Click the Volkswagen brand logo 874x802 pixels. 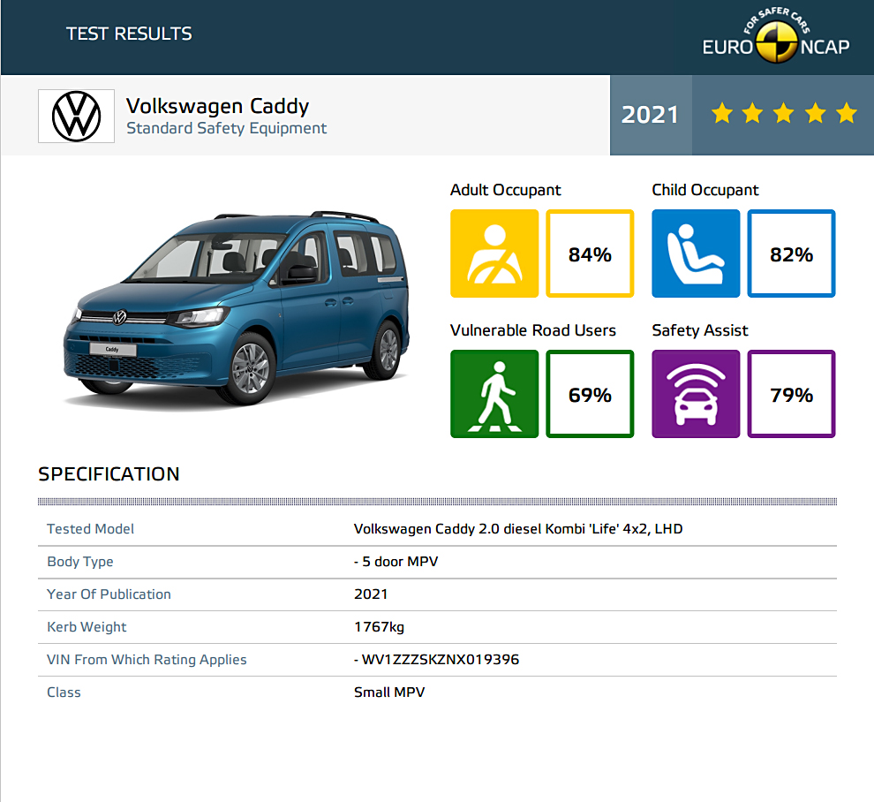76,116
